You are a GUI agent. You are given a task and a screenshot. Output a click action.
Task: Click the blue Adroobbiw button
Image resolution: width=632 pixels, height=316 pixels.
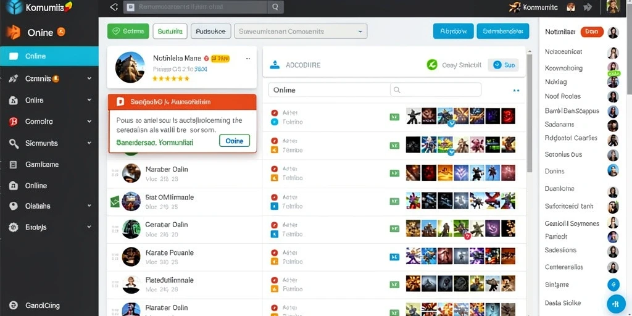point(454,31)
